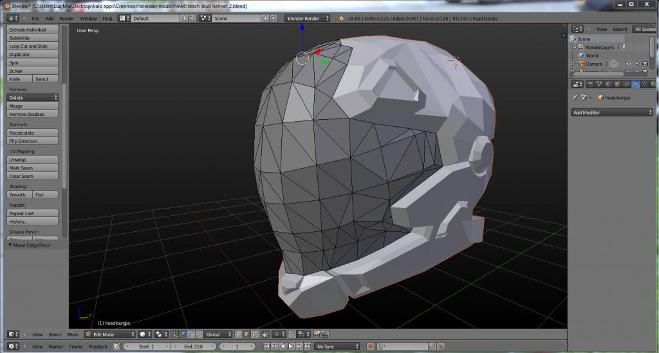Switch to the Object Constraints tab
The width and height of the screenshot is (659, 353).
(x=627, y=84)
